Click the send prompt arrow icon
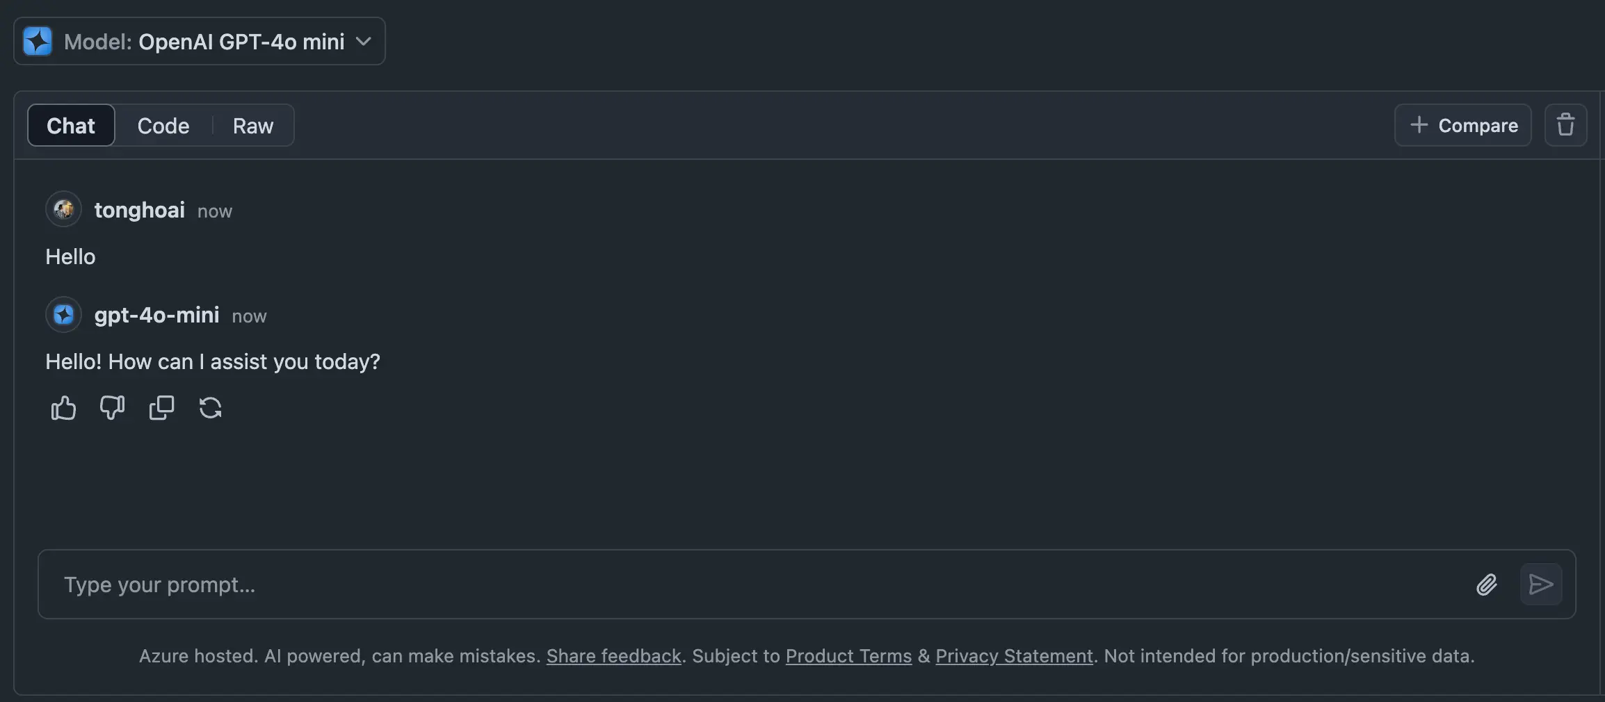 click(1541, 585)
